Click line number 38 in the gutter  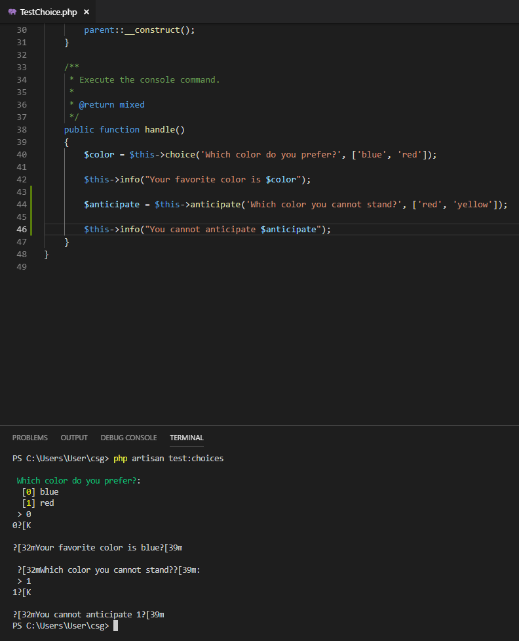[22, 130]
